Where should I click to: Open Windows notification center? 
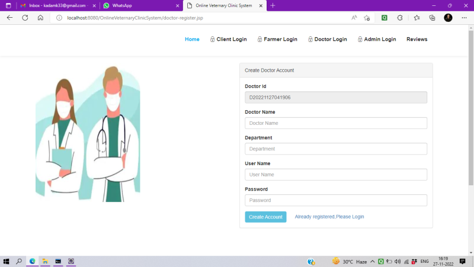click(462, 262)
